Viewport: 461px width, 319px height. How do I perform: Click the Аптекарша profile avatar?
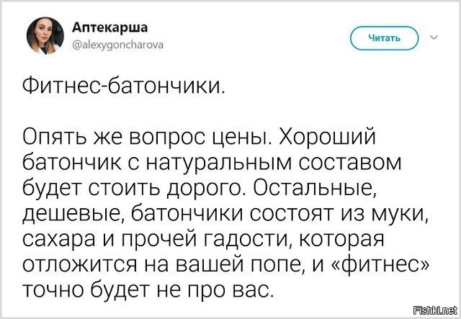click(42, 35)
